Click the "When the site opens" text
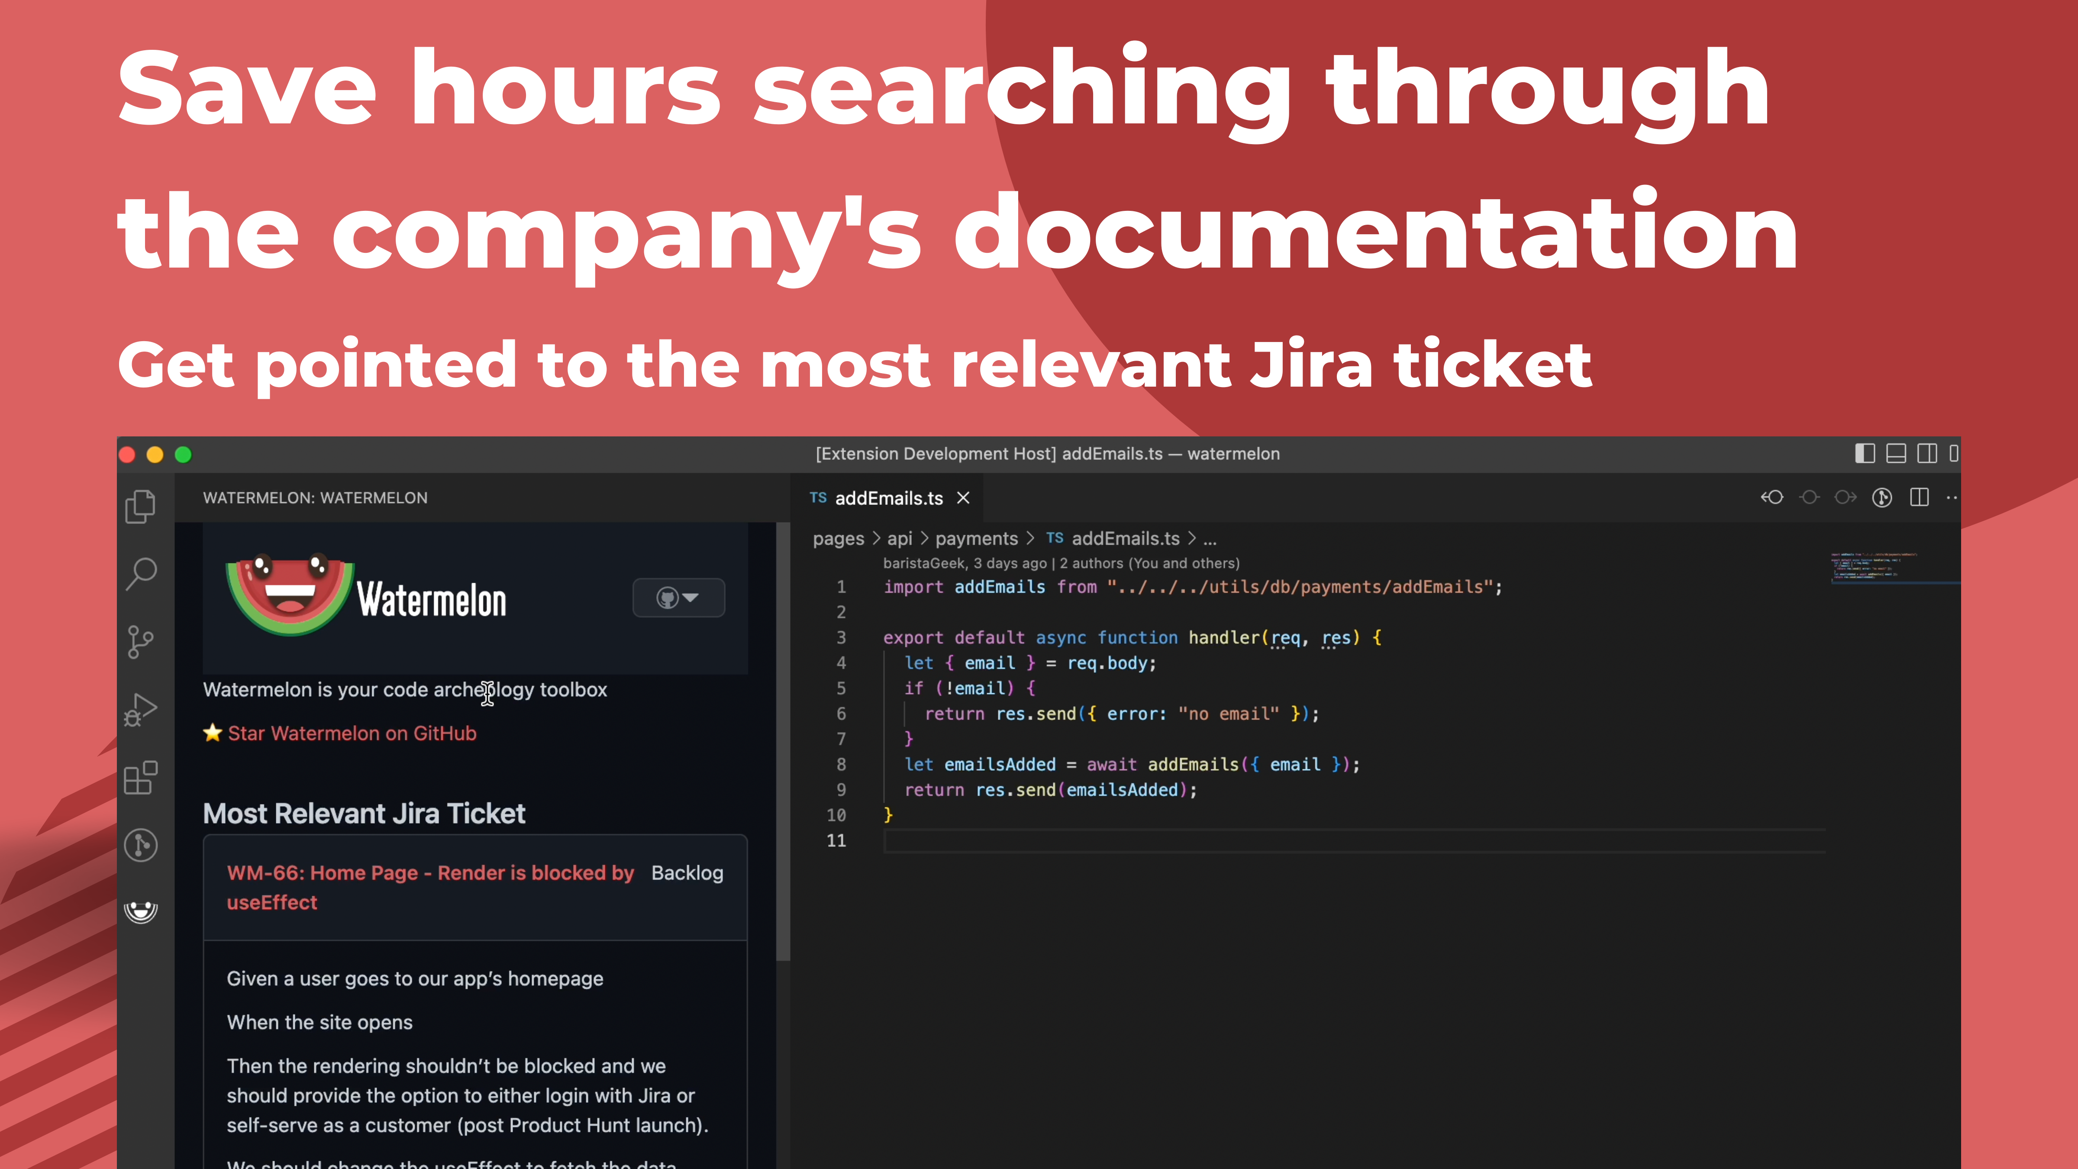The height and width of the screenshot is (1169, 2078). click(x=319, y=1022)
